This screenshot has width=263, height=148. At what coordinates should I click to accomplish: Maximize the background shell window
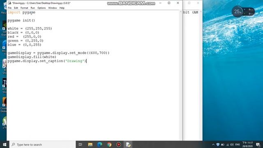189,3
